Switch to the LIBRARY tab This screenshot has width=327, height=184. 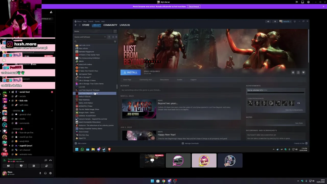tap(96, 25)
